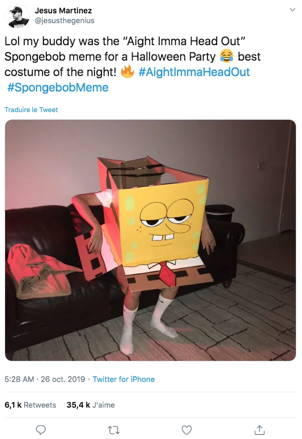Open the #AightImmaHeadOut hashtag
Viewport: 302px width, 439px height.
pyautogui.click(x=194, y=72)
